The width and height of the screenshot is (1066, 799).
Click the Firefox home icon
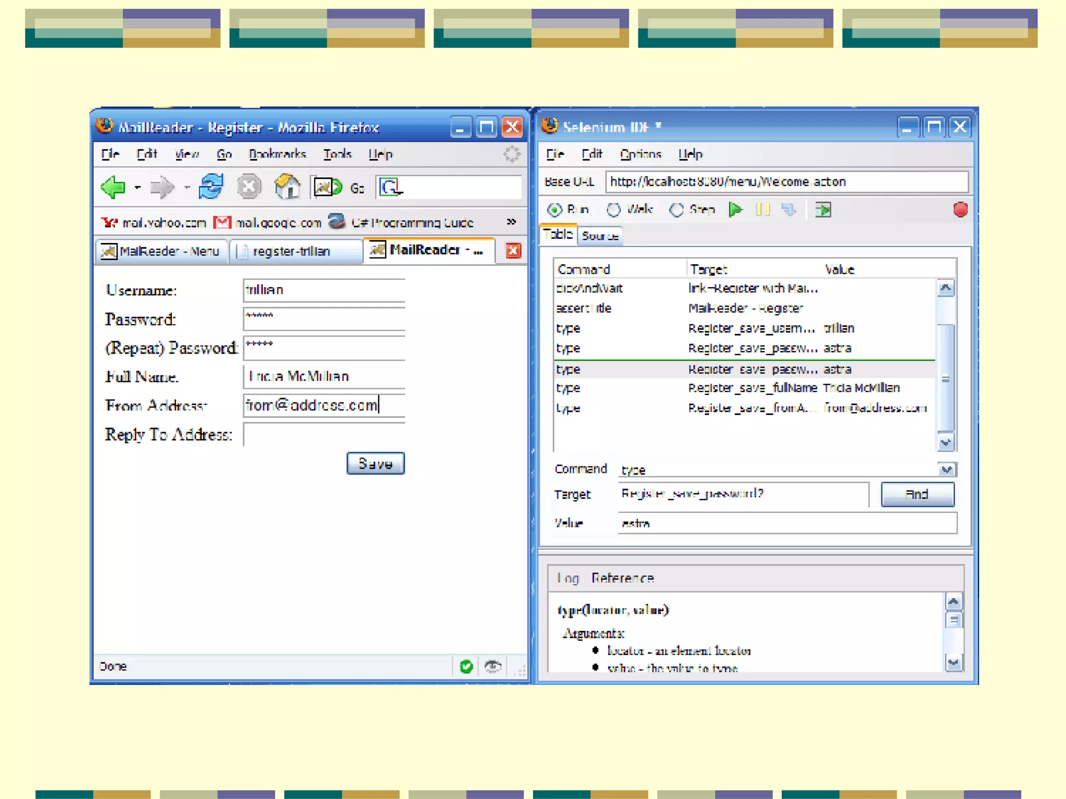tap(287, 187)
